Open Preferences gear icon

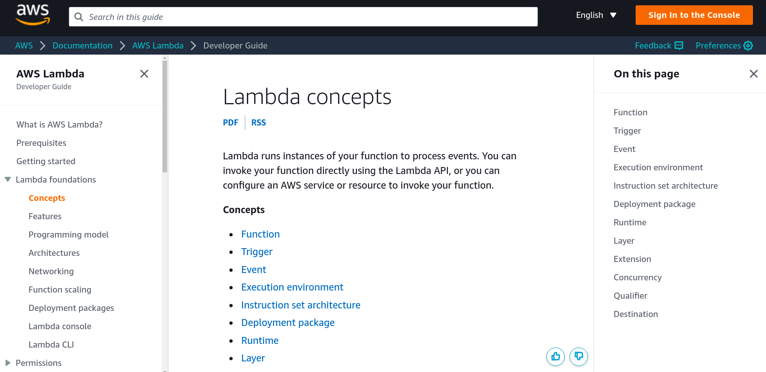[x=748, y=46]
